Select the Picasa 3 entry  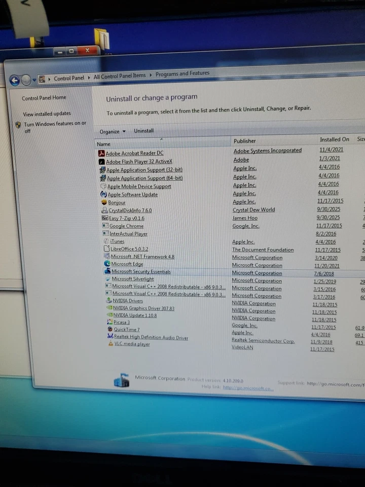[x=121, y=322]
